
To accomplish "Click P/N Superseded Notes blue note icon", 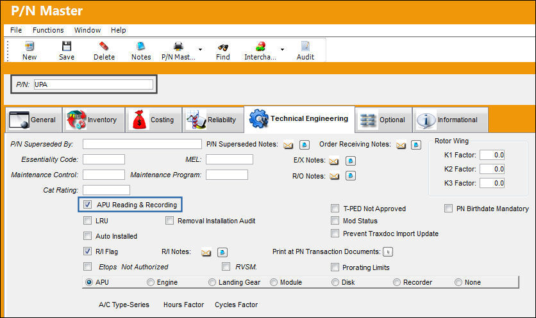I will [305, 145].
